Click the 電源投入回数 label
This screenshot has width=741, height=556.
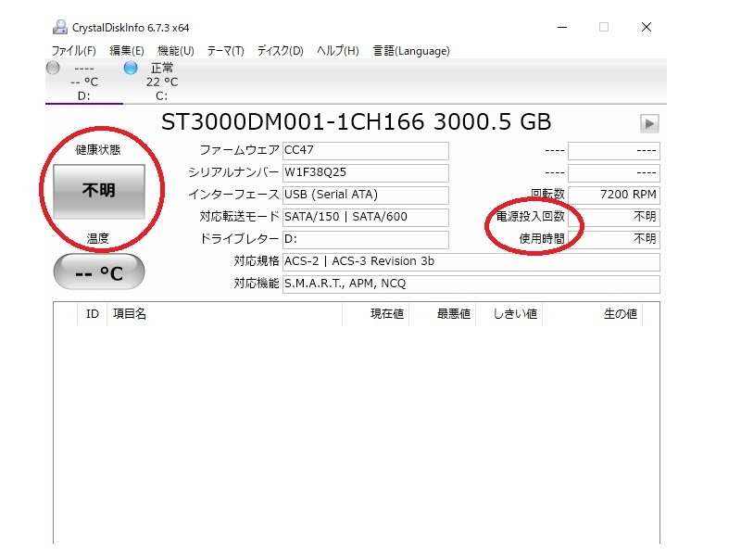tap(530, 217)
